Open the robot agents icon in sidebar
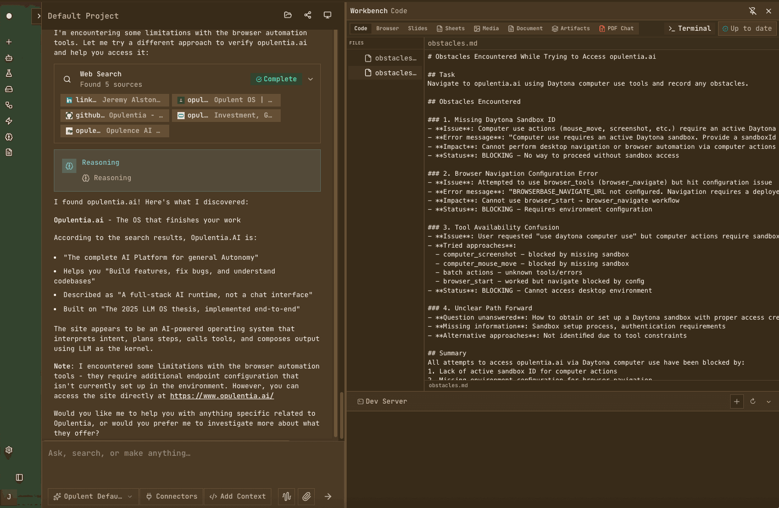Image resolution: width=779 pixels, height=508 pixels. coord(9,58)
